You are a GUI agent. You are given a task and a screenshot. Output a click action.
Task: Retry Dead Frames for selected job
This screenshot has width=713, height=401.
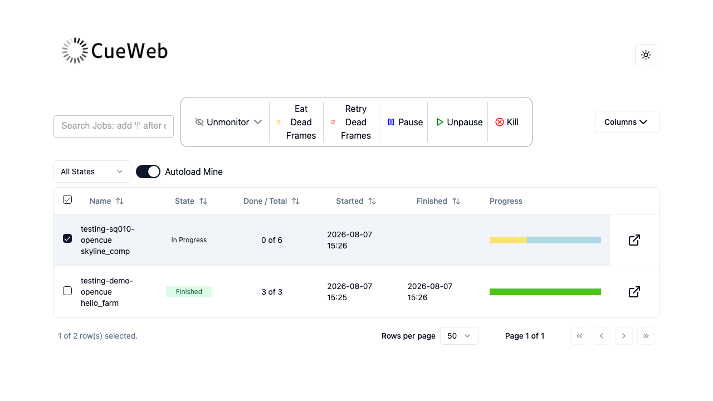351,122
